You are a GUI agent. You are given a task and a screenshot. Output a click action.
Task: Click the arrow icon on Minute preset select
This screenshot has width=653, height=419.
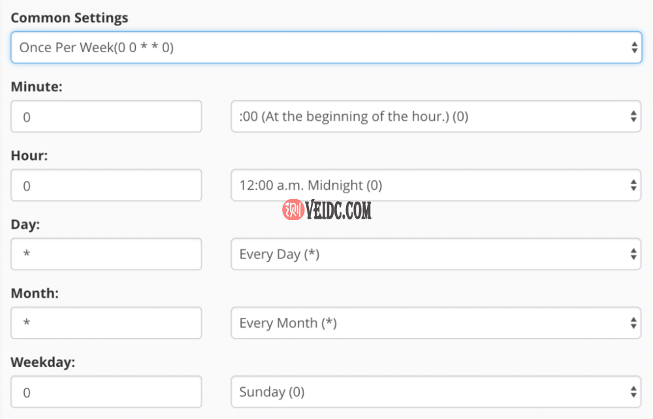click(x=633, y=117)
